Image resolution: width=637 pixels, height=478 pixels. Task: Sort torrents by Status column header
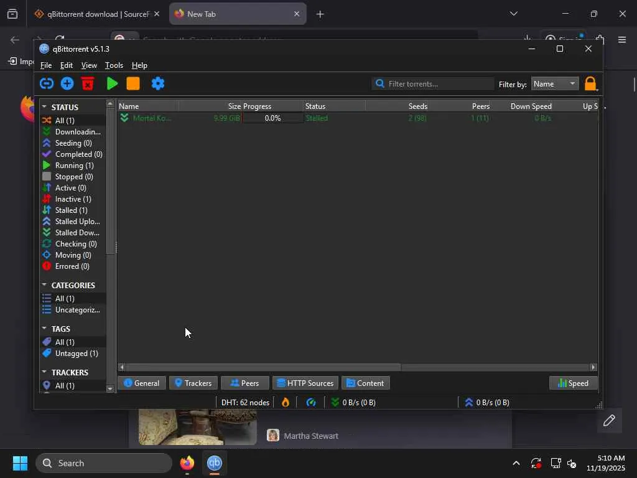pyautogui.click(x=334, y=106)
